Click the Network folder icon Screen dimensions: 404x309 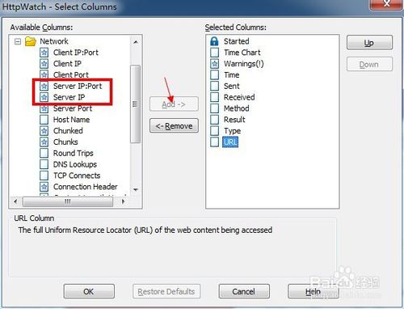pyautogui.click(x=31, y=41)
